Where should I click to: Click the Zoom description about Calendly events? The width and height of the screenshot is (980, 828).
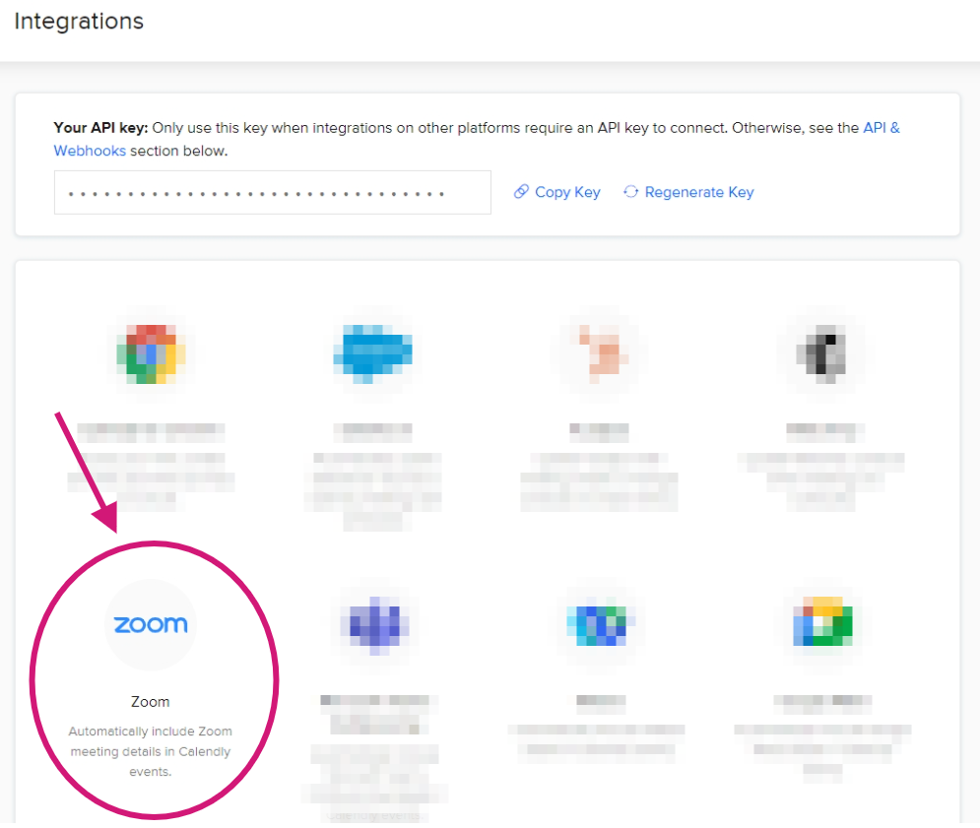(150, 751)
